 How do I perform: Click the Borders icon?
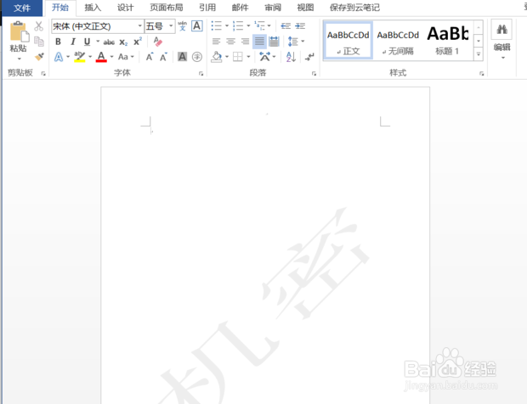coord(238,57)
